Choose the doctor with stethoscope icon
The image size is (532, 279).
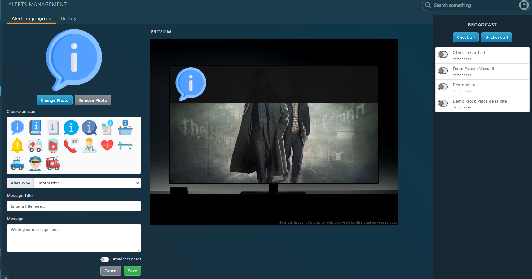point(89,145)
